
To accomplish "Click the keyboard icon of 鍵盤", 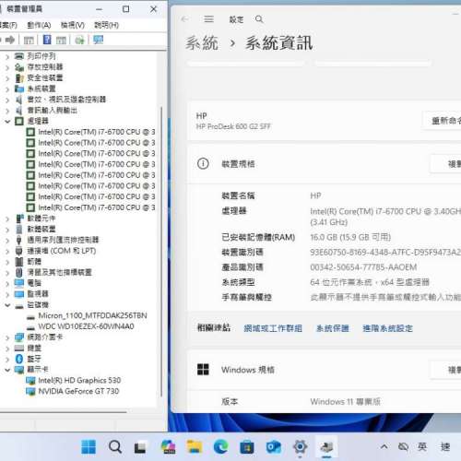I will click(19, 348).
